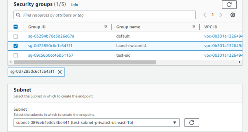Viewport: 248px width, 132px height.
Task: Check the default security group row
Action: tap(15, 37)
